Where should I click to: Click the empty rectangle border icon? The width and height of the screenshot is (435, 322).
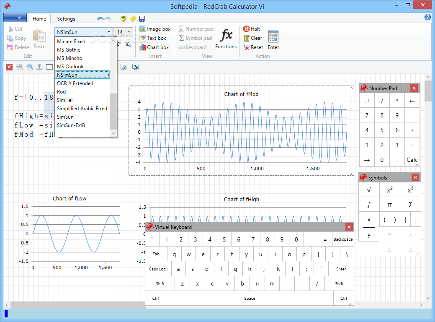[x=49, y=67]
